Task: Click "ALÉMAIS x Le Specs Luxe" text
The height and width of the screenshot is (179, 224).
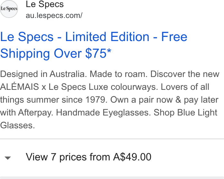Action: pos(54,87)
